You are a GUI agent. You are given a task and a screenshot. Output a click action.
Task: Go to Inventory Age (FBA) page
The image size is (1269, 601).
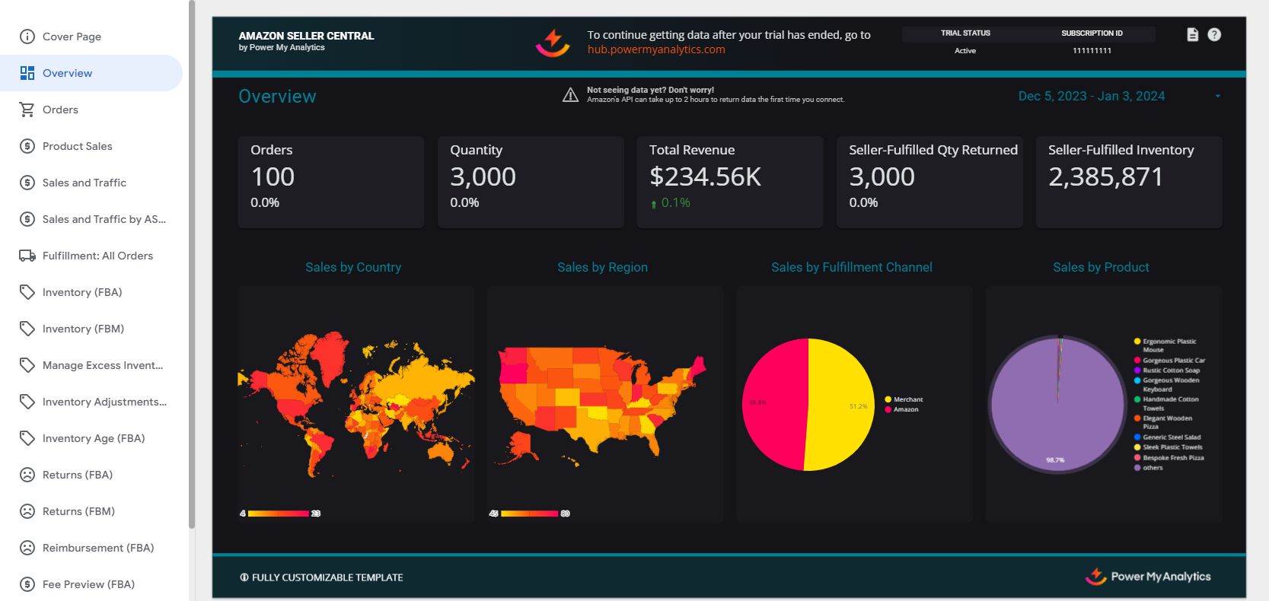94,438
